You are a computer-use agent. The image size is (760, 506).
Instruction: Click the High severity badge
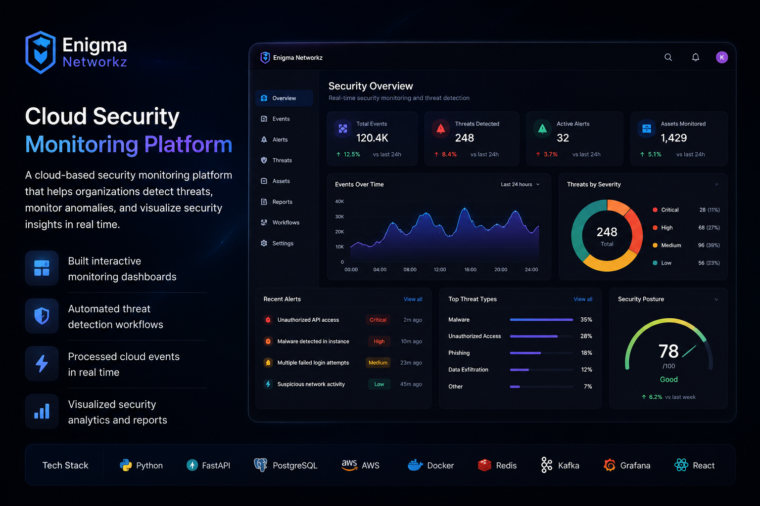[379, 341]
